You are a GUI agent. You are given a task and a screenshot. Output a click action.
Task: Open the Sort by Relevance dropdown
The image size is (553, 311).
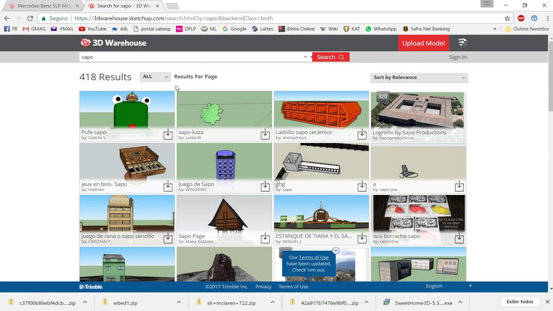[x=419, y=78]
